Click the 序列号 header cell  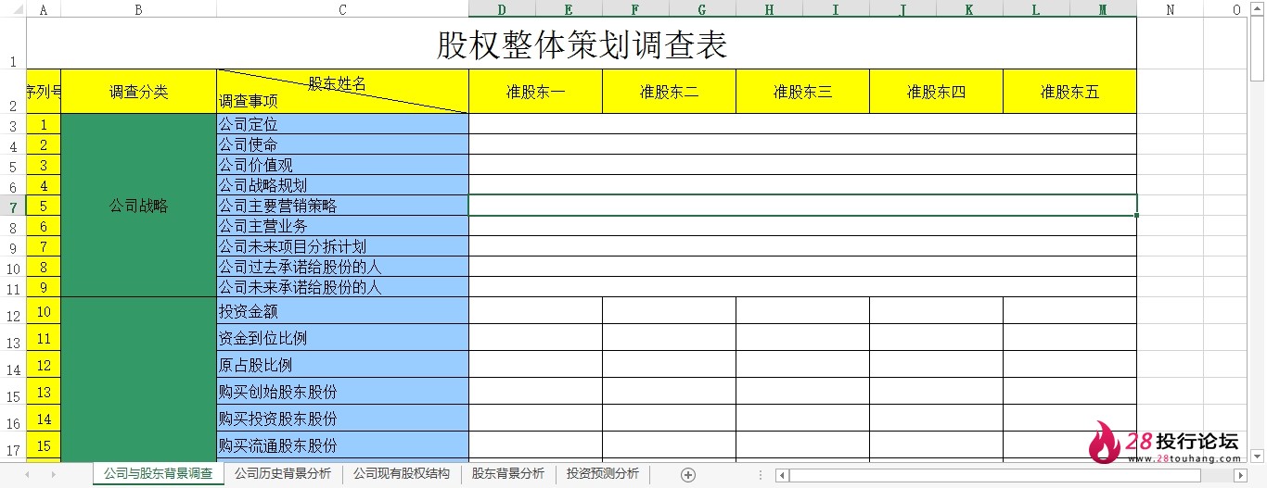(x=44, y=92)
